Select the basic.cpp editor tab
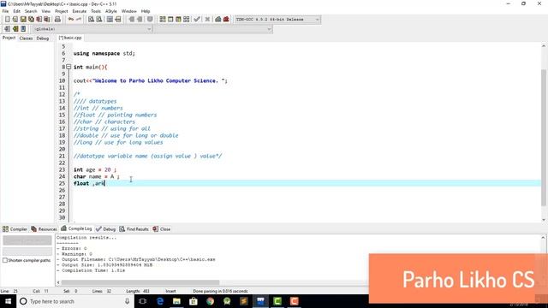This screenshot has height=308, width=548. pyautogui.click(x=70, y=38)
